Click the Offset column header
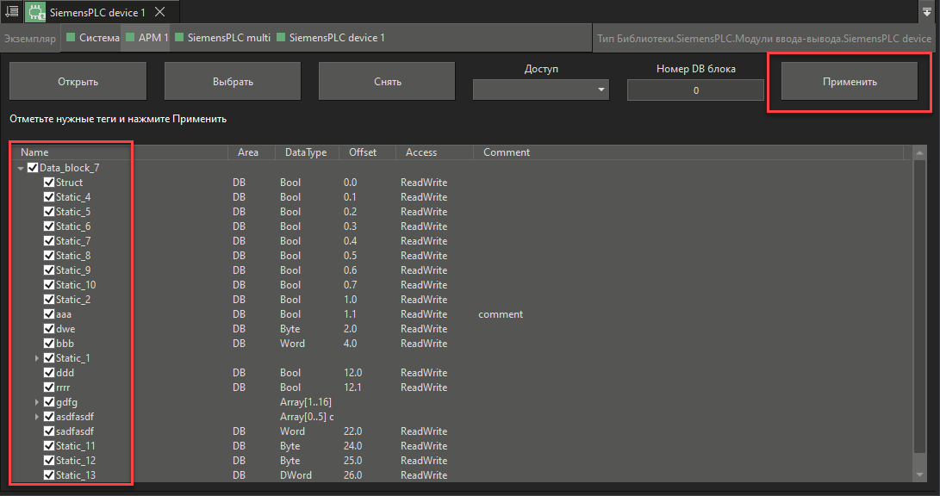The height and width of the screenshot is (496, 940). pyautogui.click(x=367, y=152)
